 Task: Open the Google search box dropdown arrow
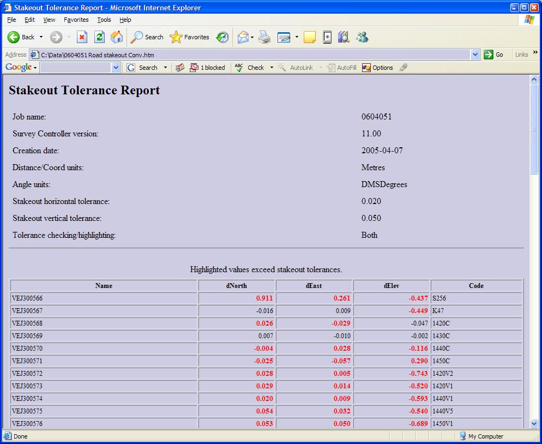[116, 68]
